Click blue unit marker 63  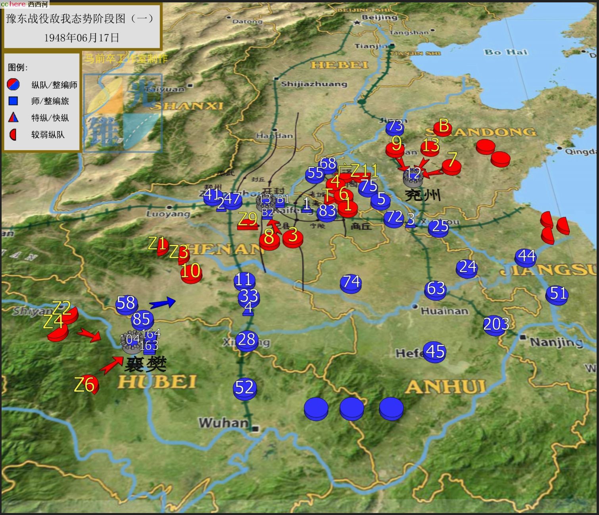pyautogui.click(x=436, y=289)
